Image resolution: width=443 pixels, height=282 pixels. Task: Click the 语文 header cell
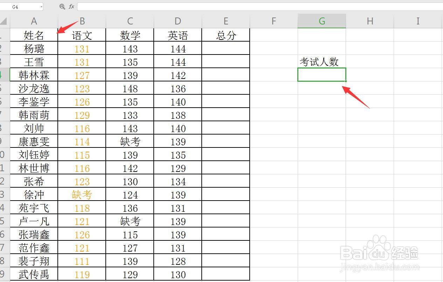pyautogui.click(x=82, y=35)
